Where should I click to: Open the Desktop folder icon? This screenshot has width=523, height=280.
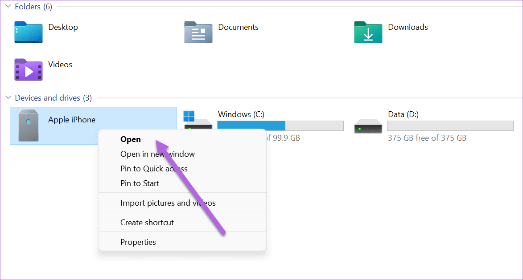click(29, 32)
